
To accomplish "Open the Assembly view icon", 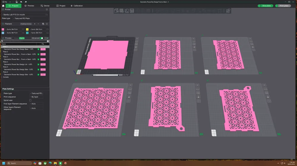I will (x=228, y=11).
